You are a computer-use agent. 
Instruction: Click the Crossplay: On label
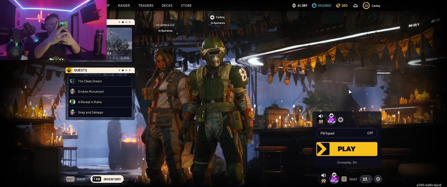[x=347, y=162]
